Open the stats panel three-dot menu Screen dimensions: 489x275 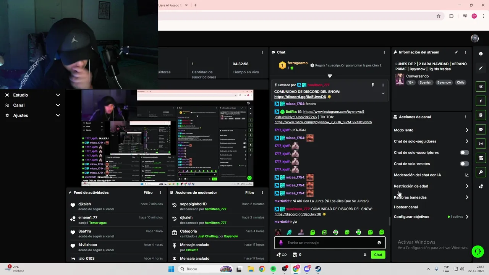tap(262, 52)
